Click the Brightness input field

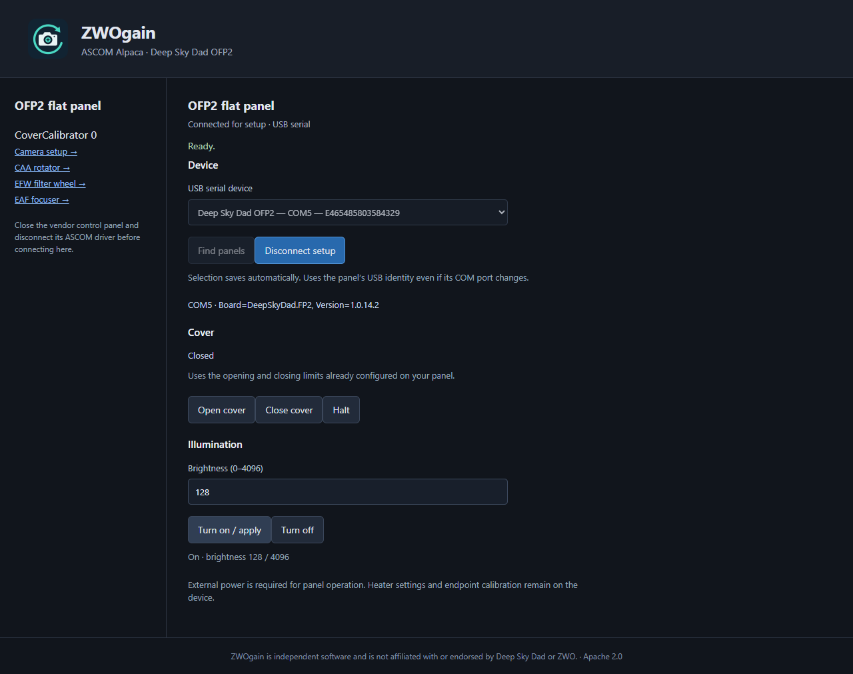[x=347, y=492]
